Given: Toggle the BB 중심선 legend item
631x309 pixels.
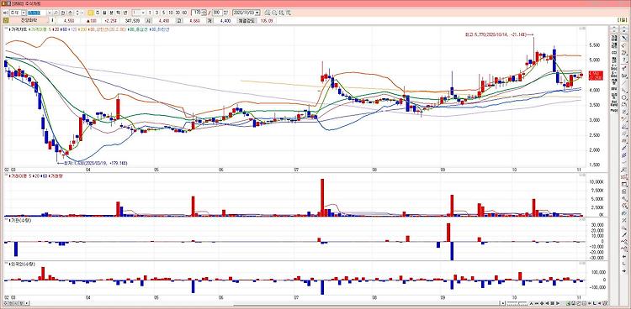Looking at the screenshot, I should [139, 29].
